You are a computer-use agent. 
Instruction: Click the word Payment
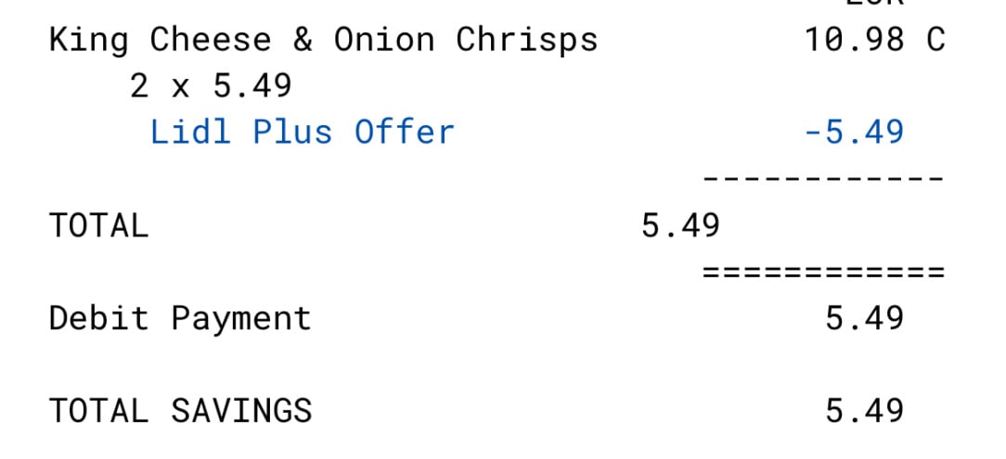(x=241, y=320)
